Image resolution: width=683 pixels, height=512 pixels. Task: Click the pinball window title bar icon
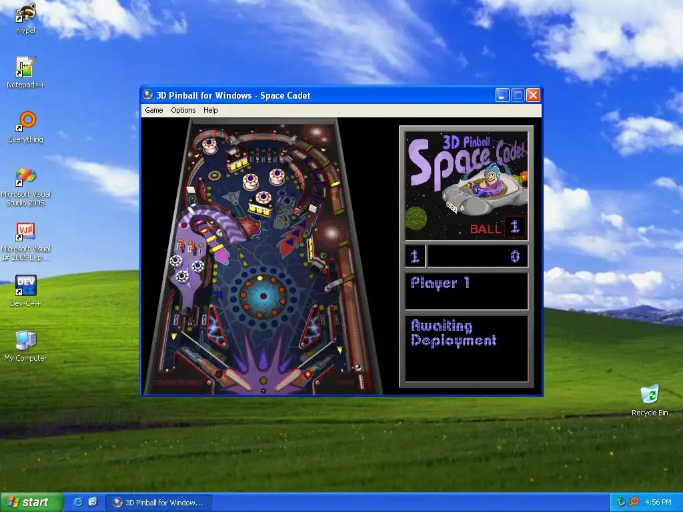coord(148,95)
